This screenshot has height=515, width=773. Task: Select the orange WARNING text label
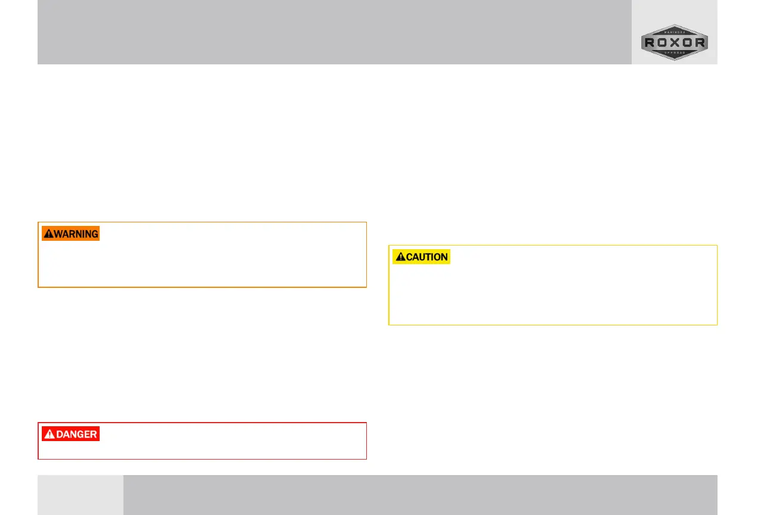(70, 234)
